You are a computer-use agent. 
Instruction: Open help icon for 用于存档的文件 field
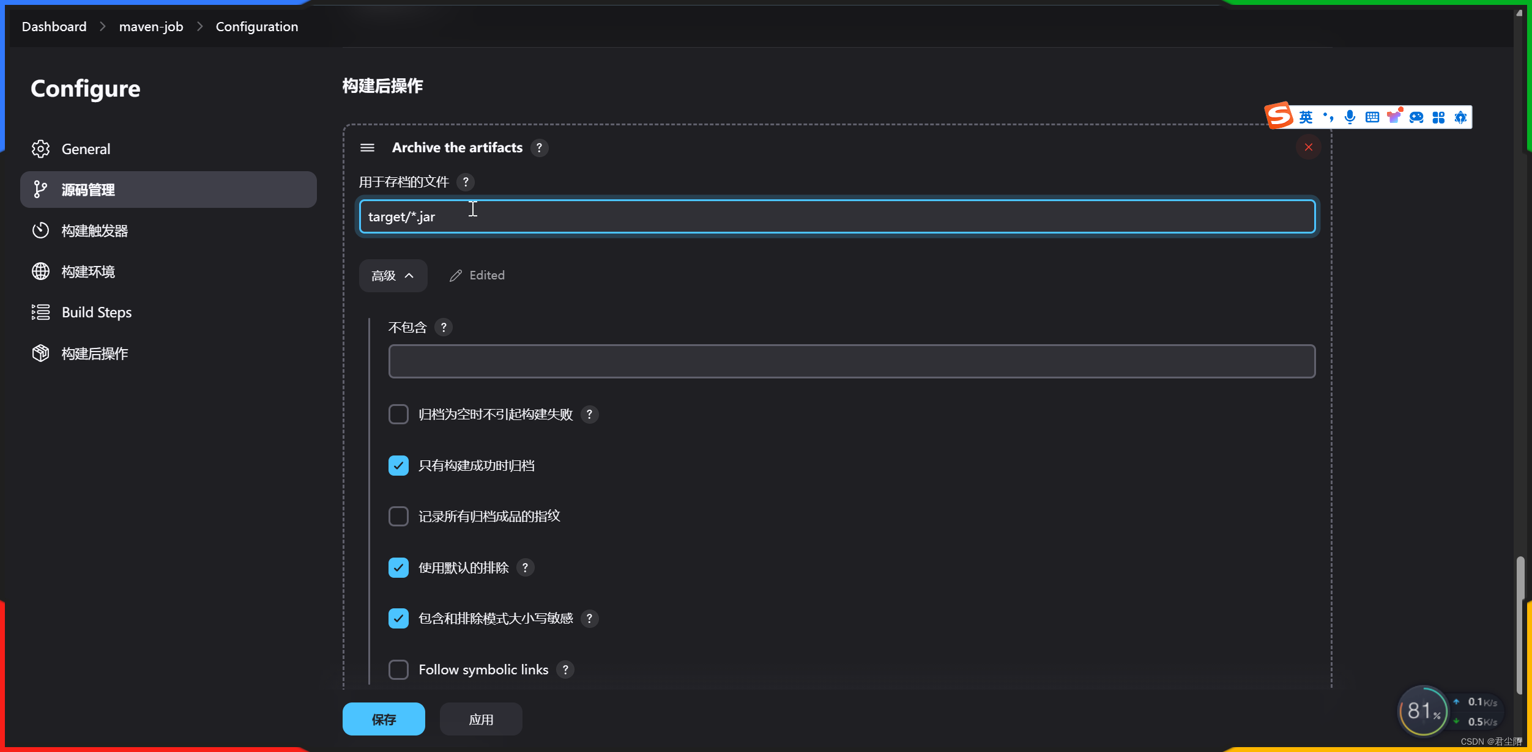pyautogui.click(x=466, y=182)
